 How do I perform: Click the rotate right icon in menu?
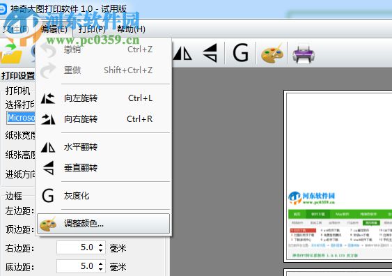48,119
